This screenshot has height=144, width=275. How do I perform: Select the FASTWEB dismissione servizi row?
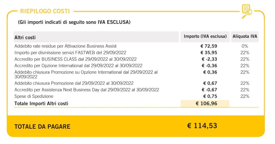(70, 52)
